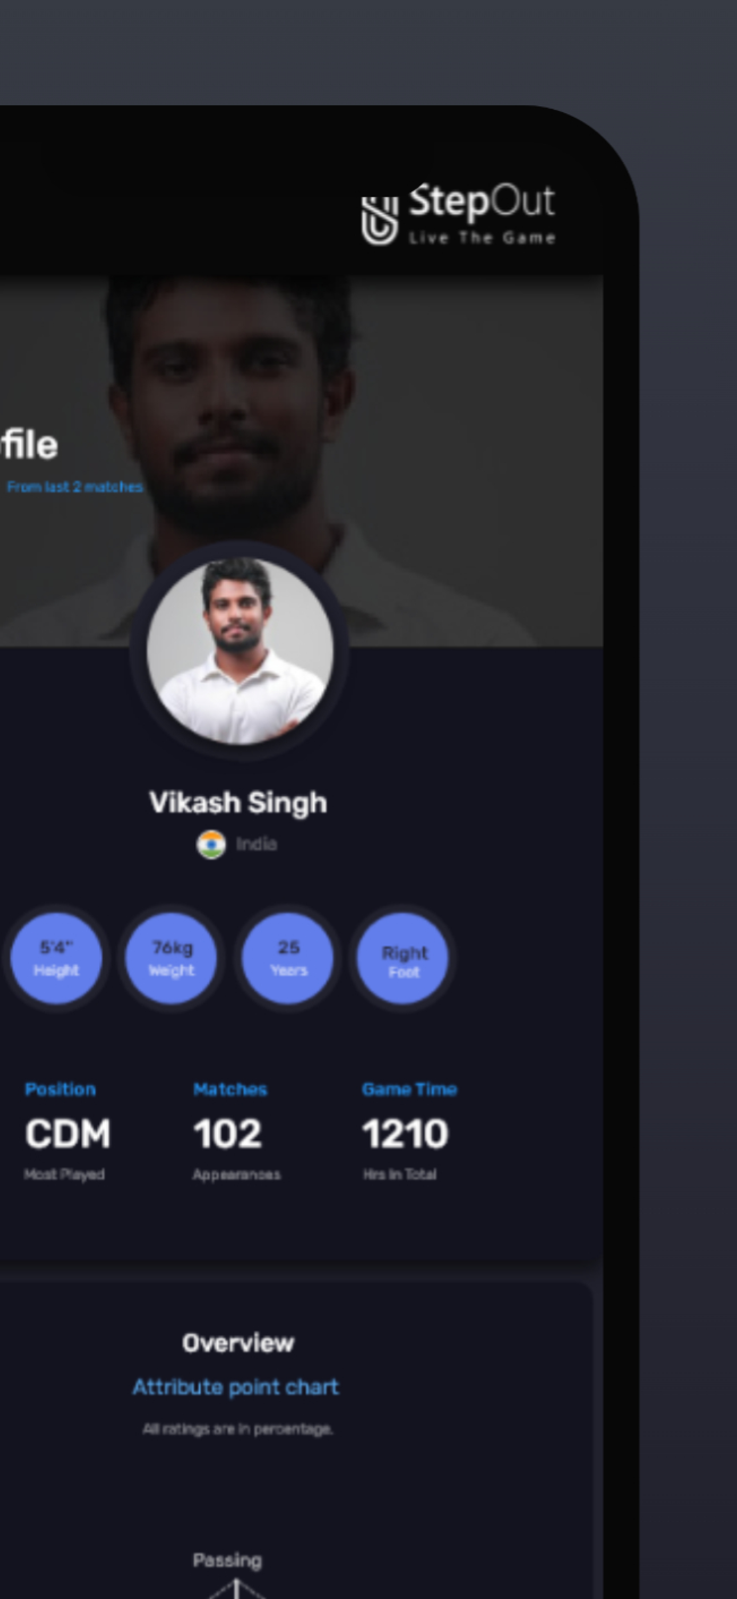
Task: Open the circular profile photo of Vikash Singh
Action: click(x=240, y=651)
